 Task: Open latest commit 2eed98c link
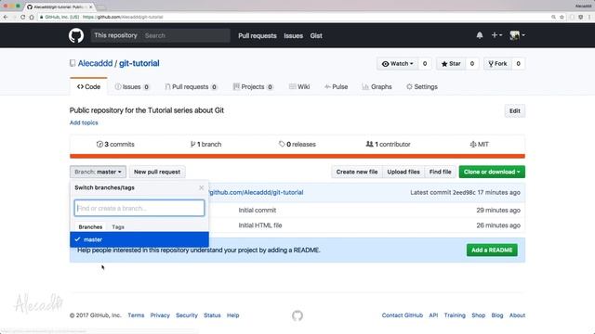point(464,192)
